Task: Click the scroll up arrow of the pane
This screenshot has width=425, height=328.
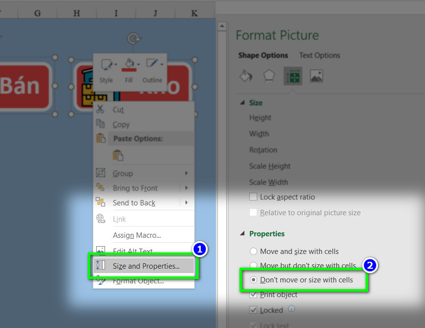Action: tap(222, 26)
